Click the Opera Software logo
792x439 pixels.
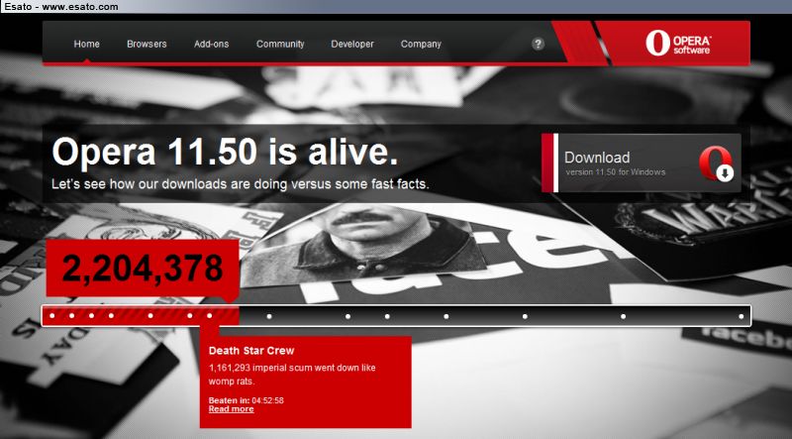coord(678,43)
